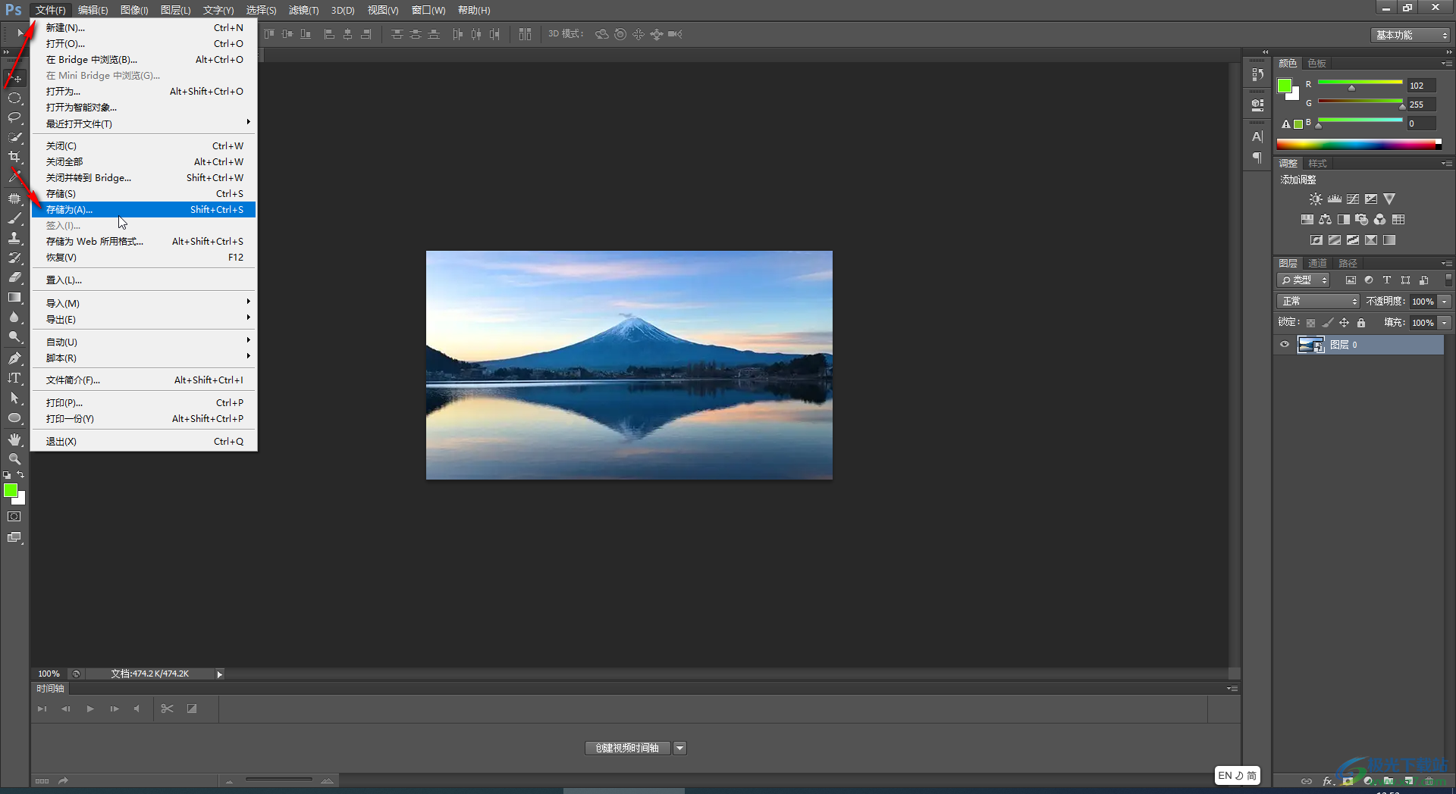This screenshot has width=1456, height=794.
Task: Open the Character panel icon
Action: coord(1257,137)
